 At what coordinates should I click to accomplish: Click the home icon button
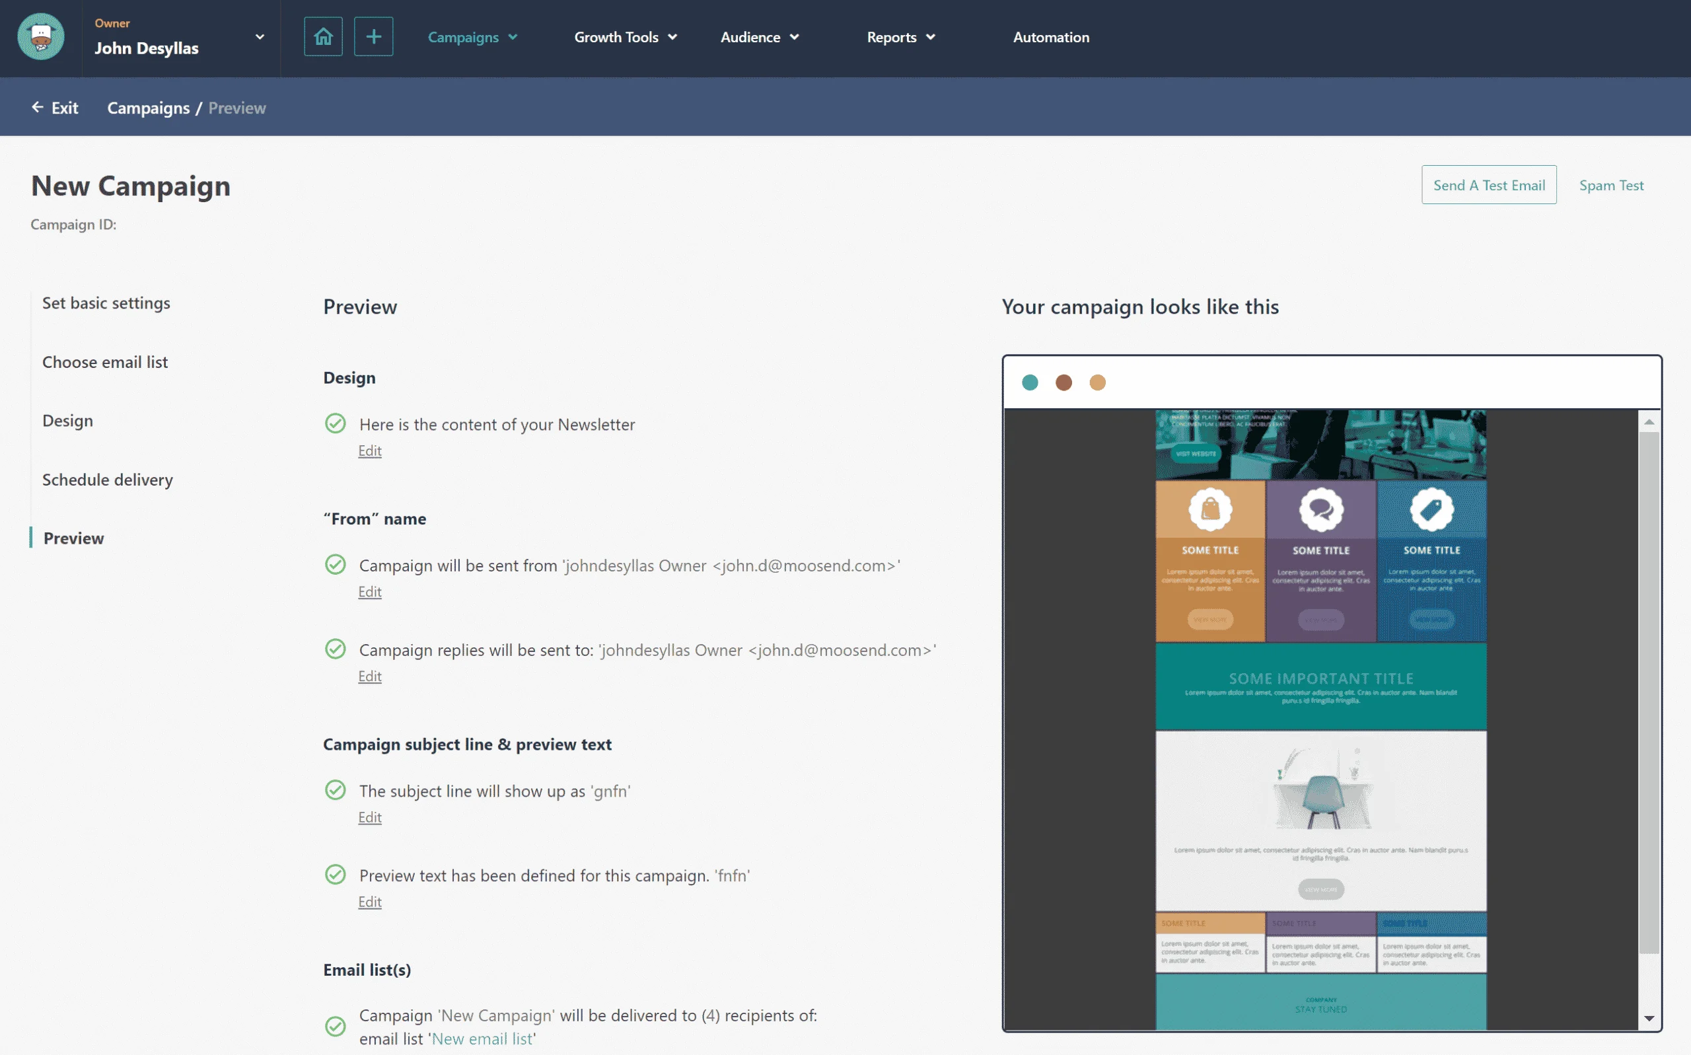pos(323,37)
